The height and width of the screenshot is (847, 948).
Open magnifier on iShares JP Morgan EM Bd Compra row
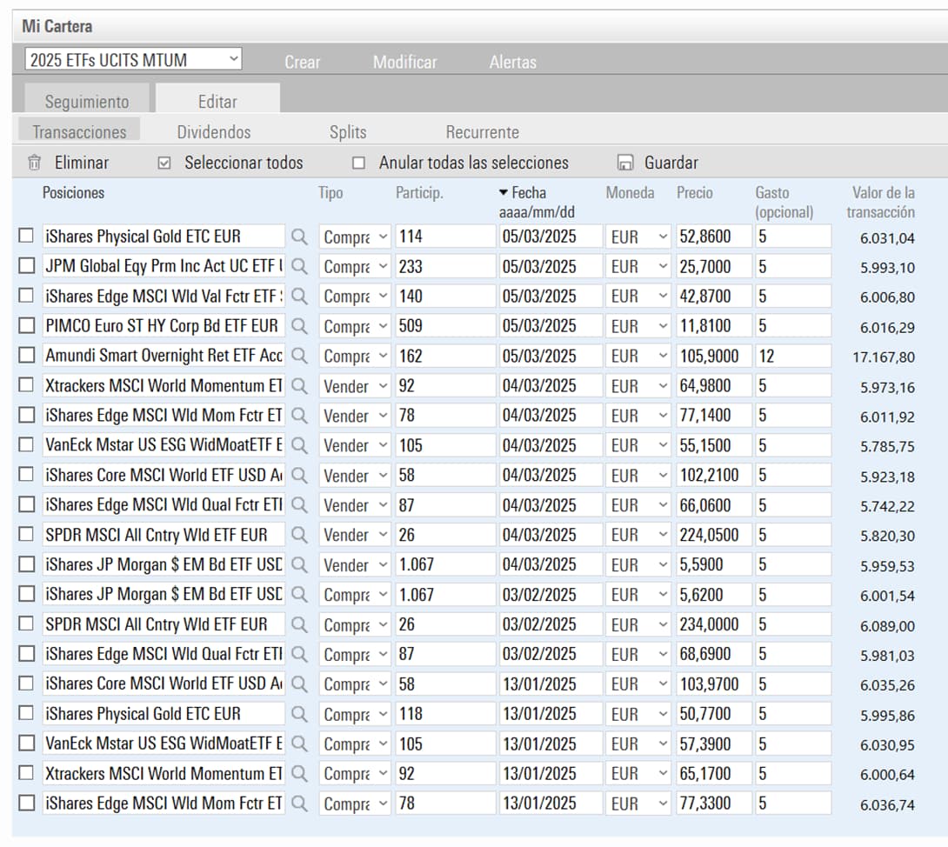(x=299, y=594)
